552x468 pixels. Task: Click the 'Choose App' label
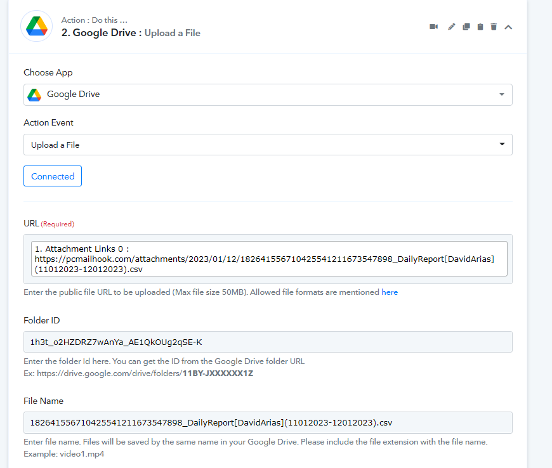pos(48,72)
